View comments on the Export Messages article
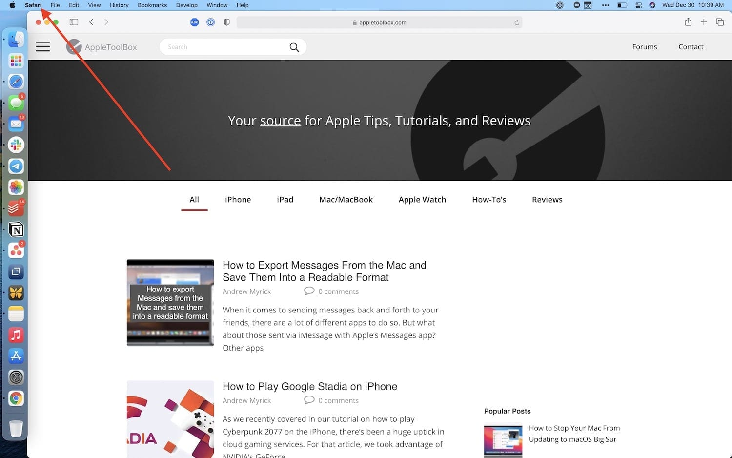This screenshot has height=458, width=732. 331,291
